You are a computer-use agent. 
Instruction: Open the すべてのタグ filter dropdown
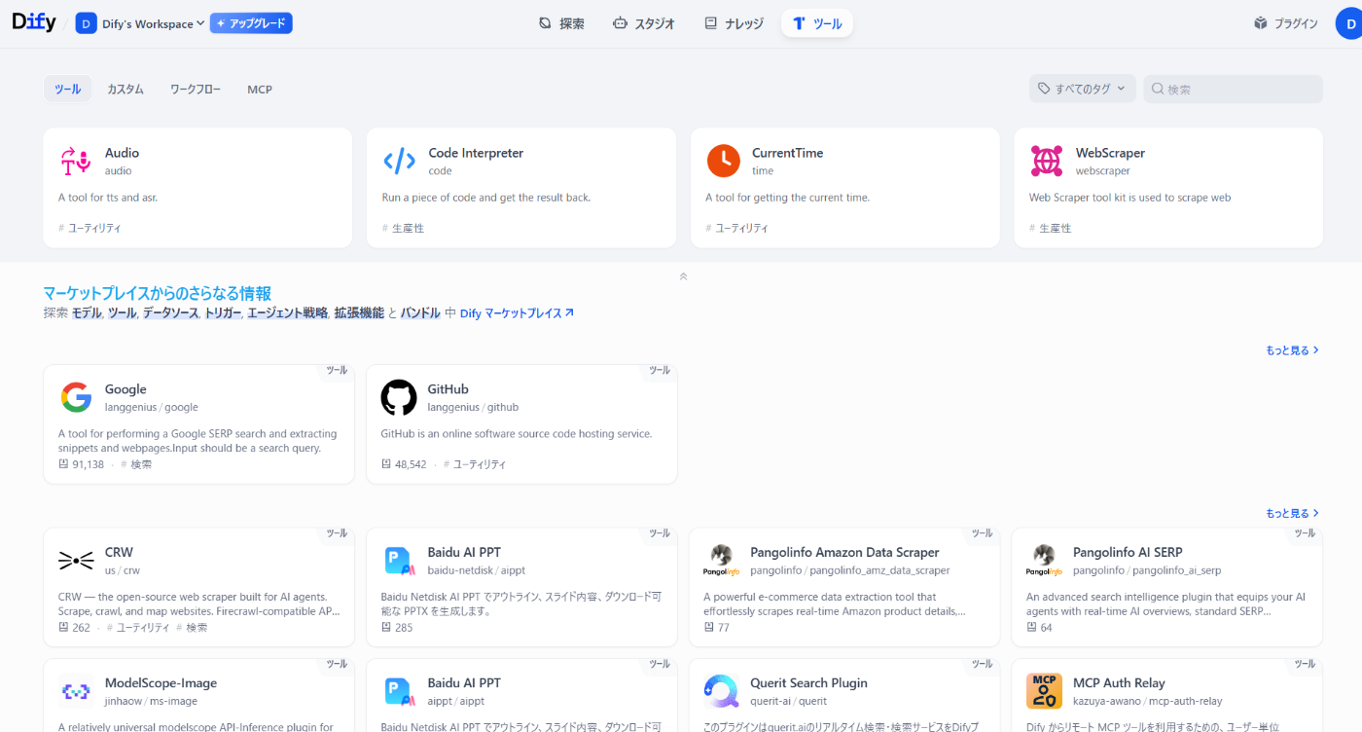coord(1083,89)
